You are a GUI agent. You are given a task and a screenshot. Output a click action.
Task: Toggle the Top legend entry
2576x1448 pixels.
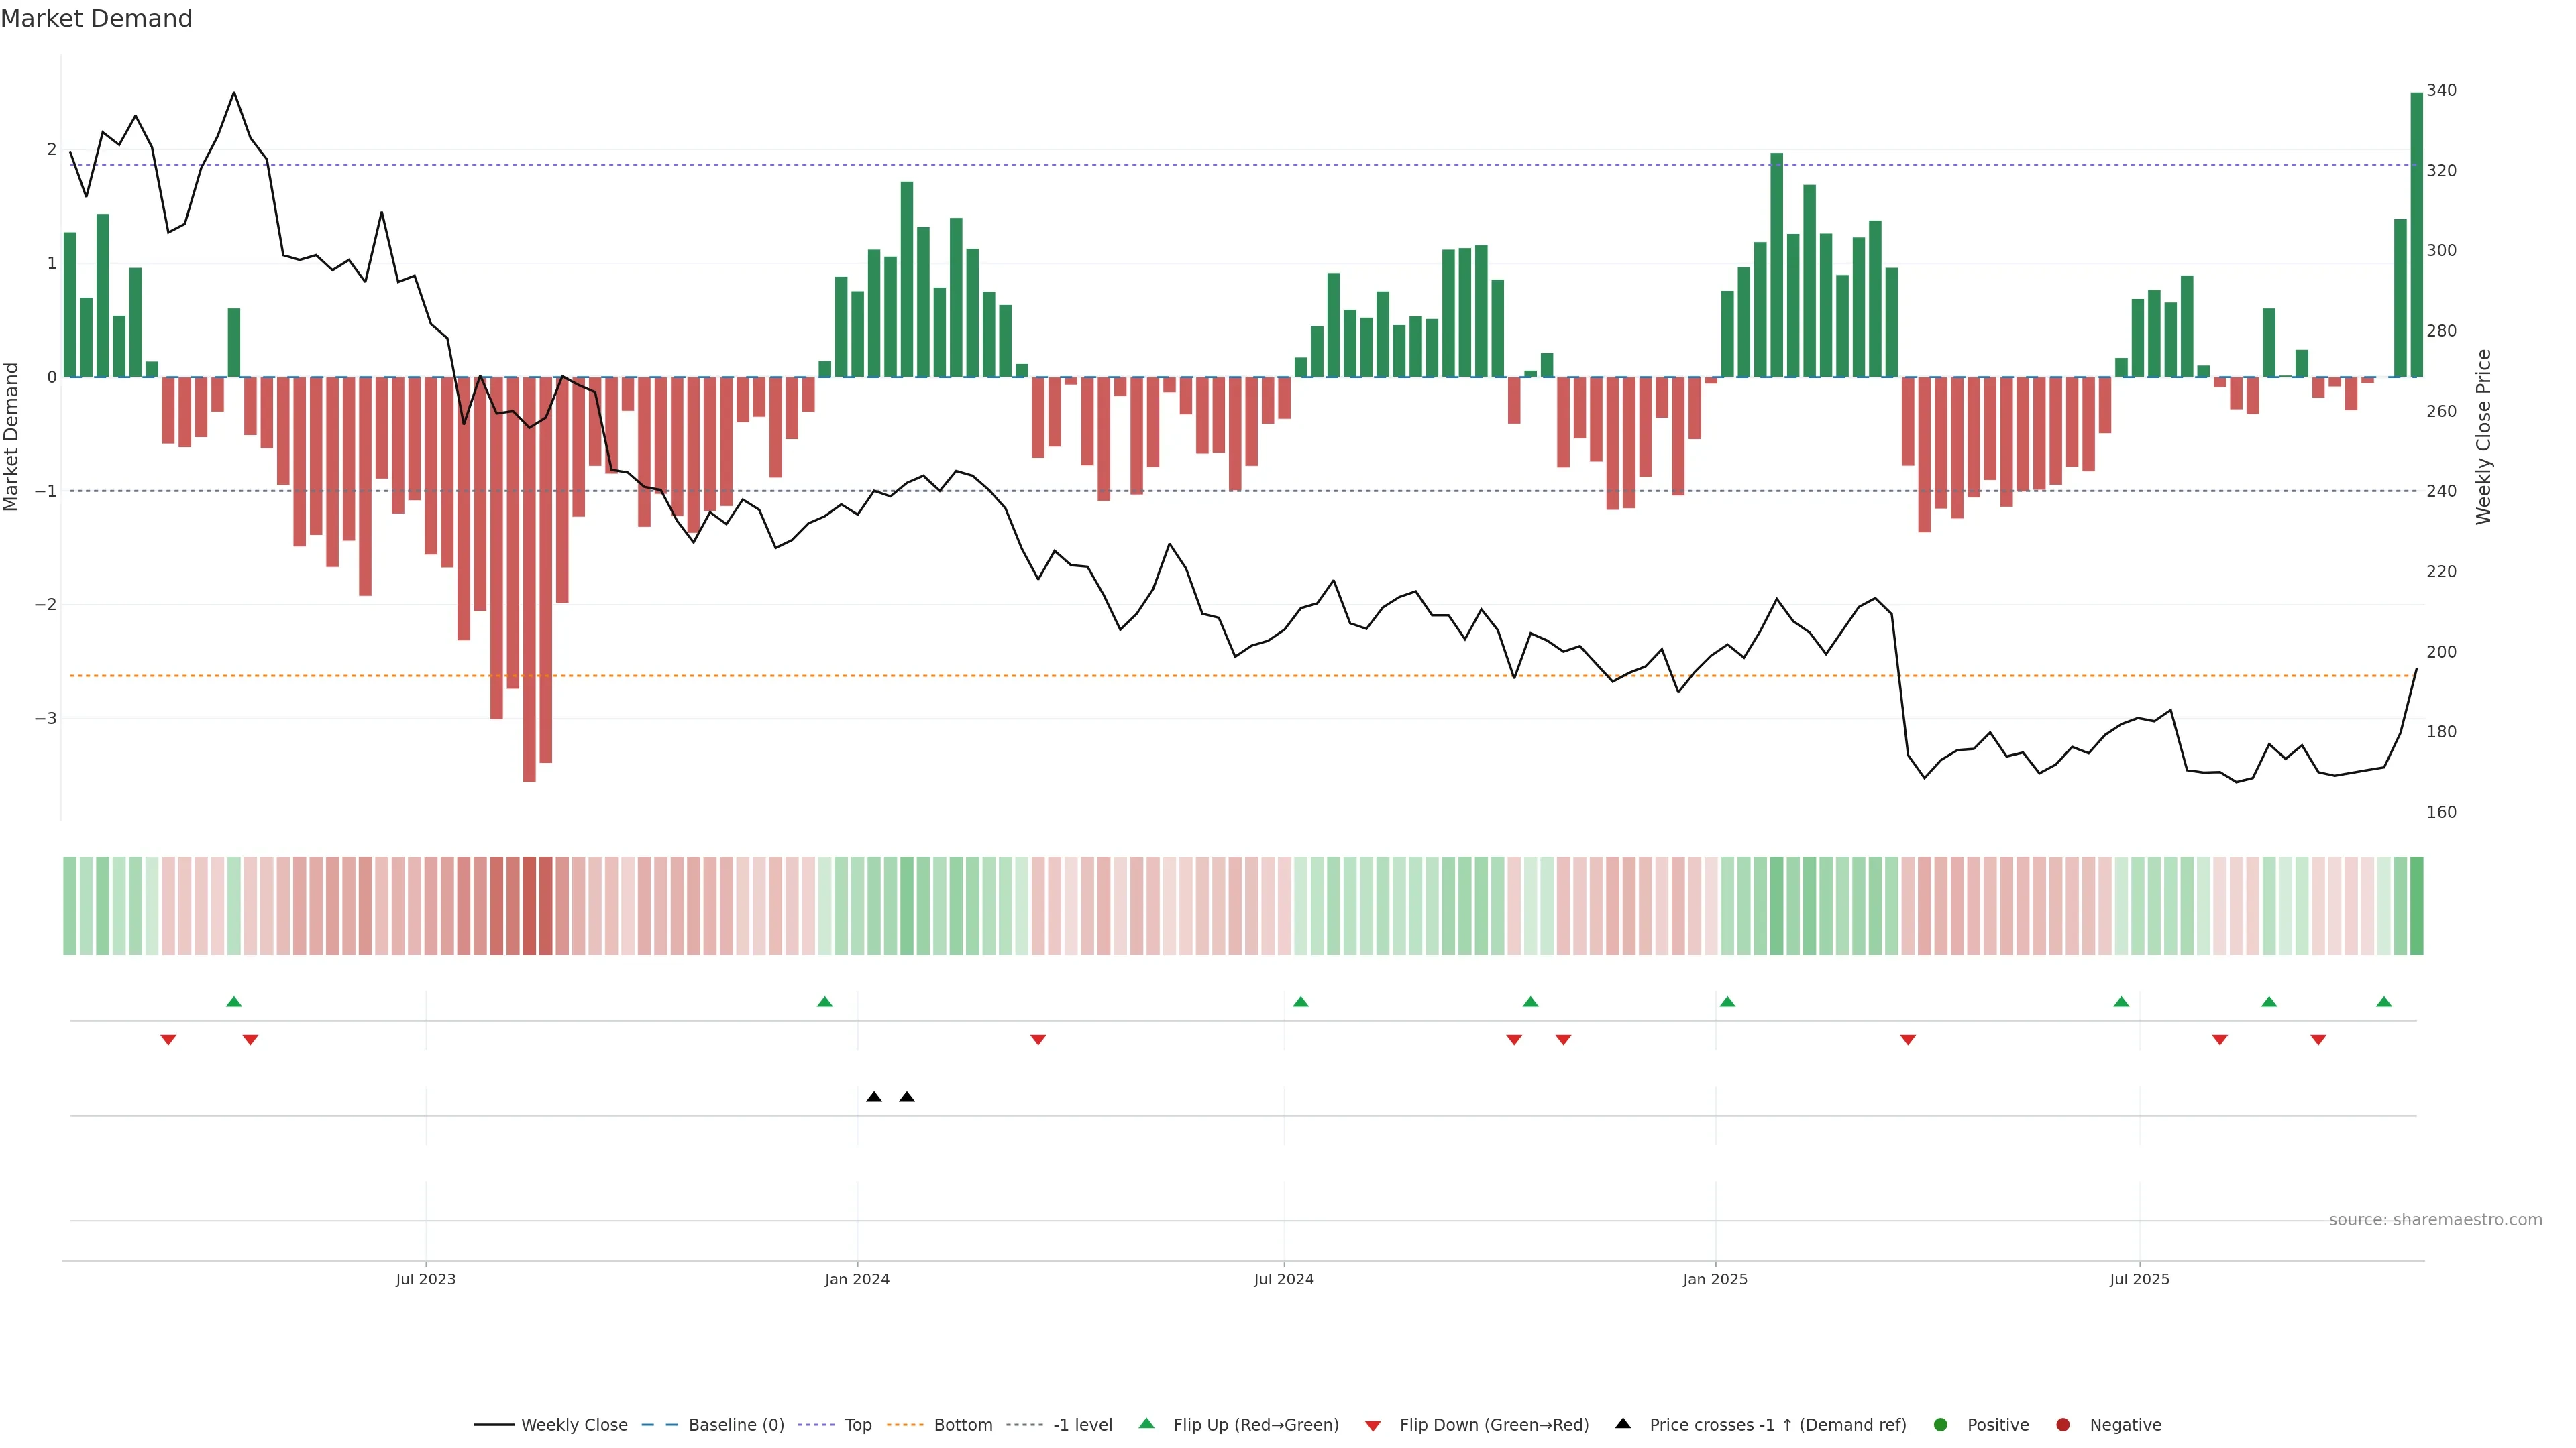click(x=857, y=1425)
